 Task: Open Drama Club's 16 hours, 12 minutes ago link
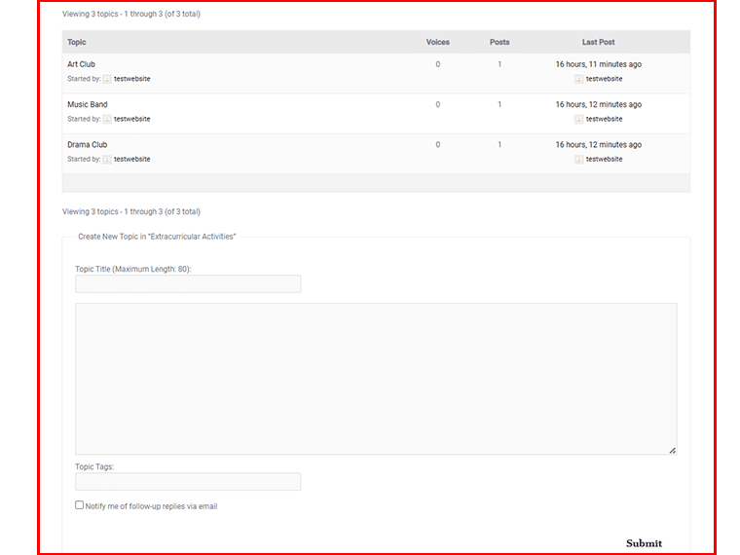(599, 144)
